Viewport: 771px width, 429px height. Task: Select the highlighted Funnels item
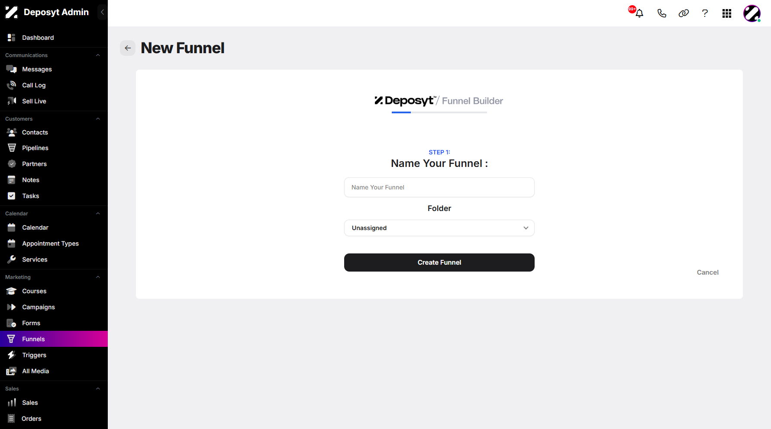pyautogui.click(x=54, y=339)
